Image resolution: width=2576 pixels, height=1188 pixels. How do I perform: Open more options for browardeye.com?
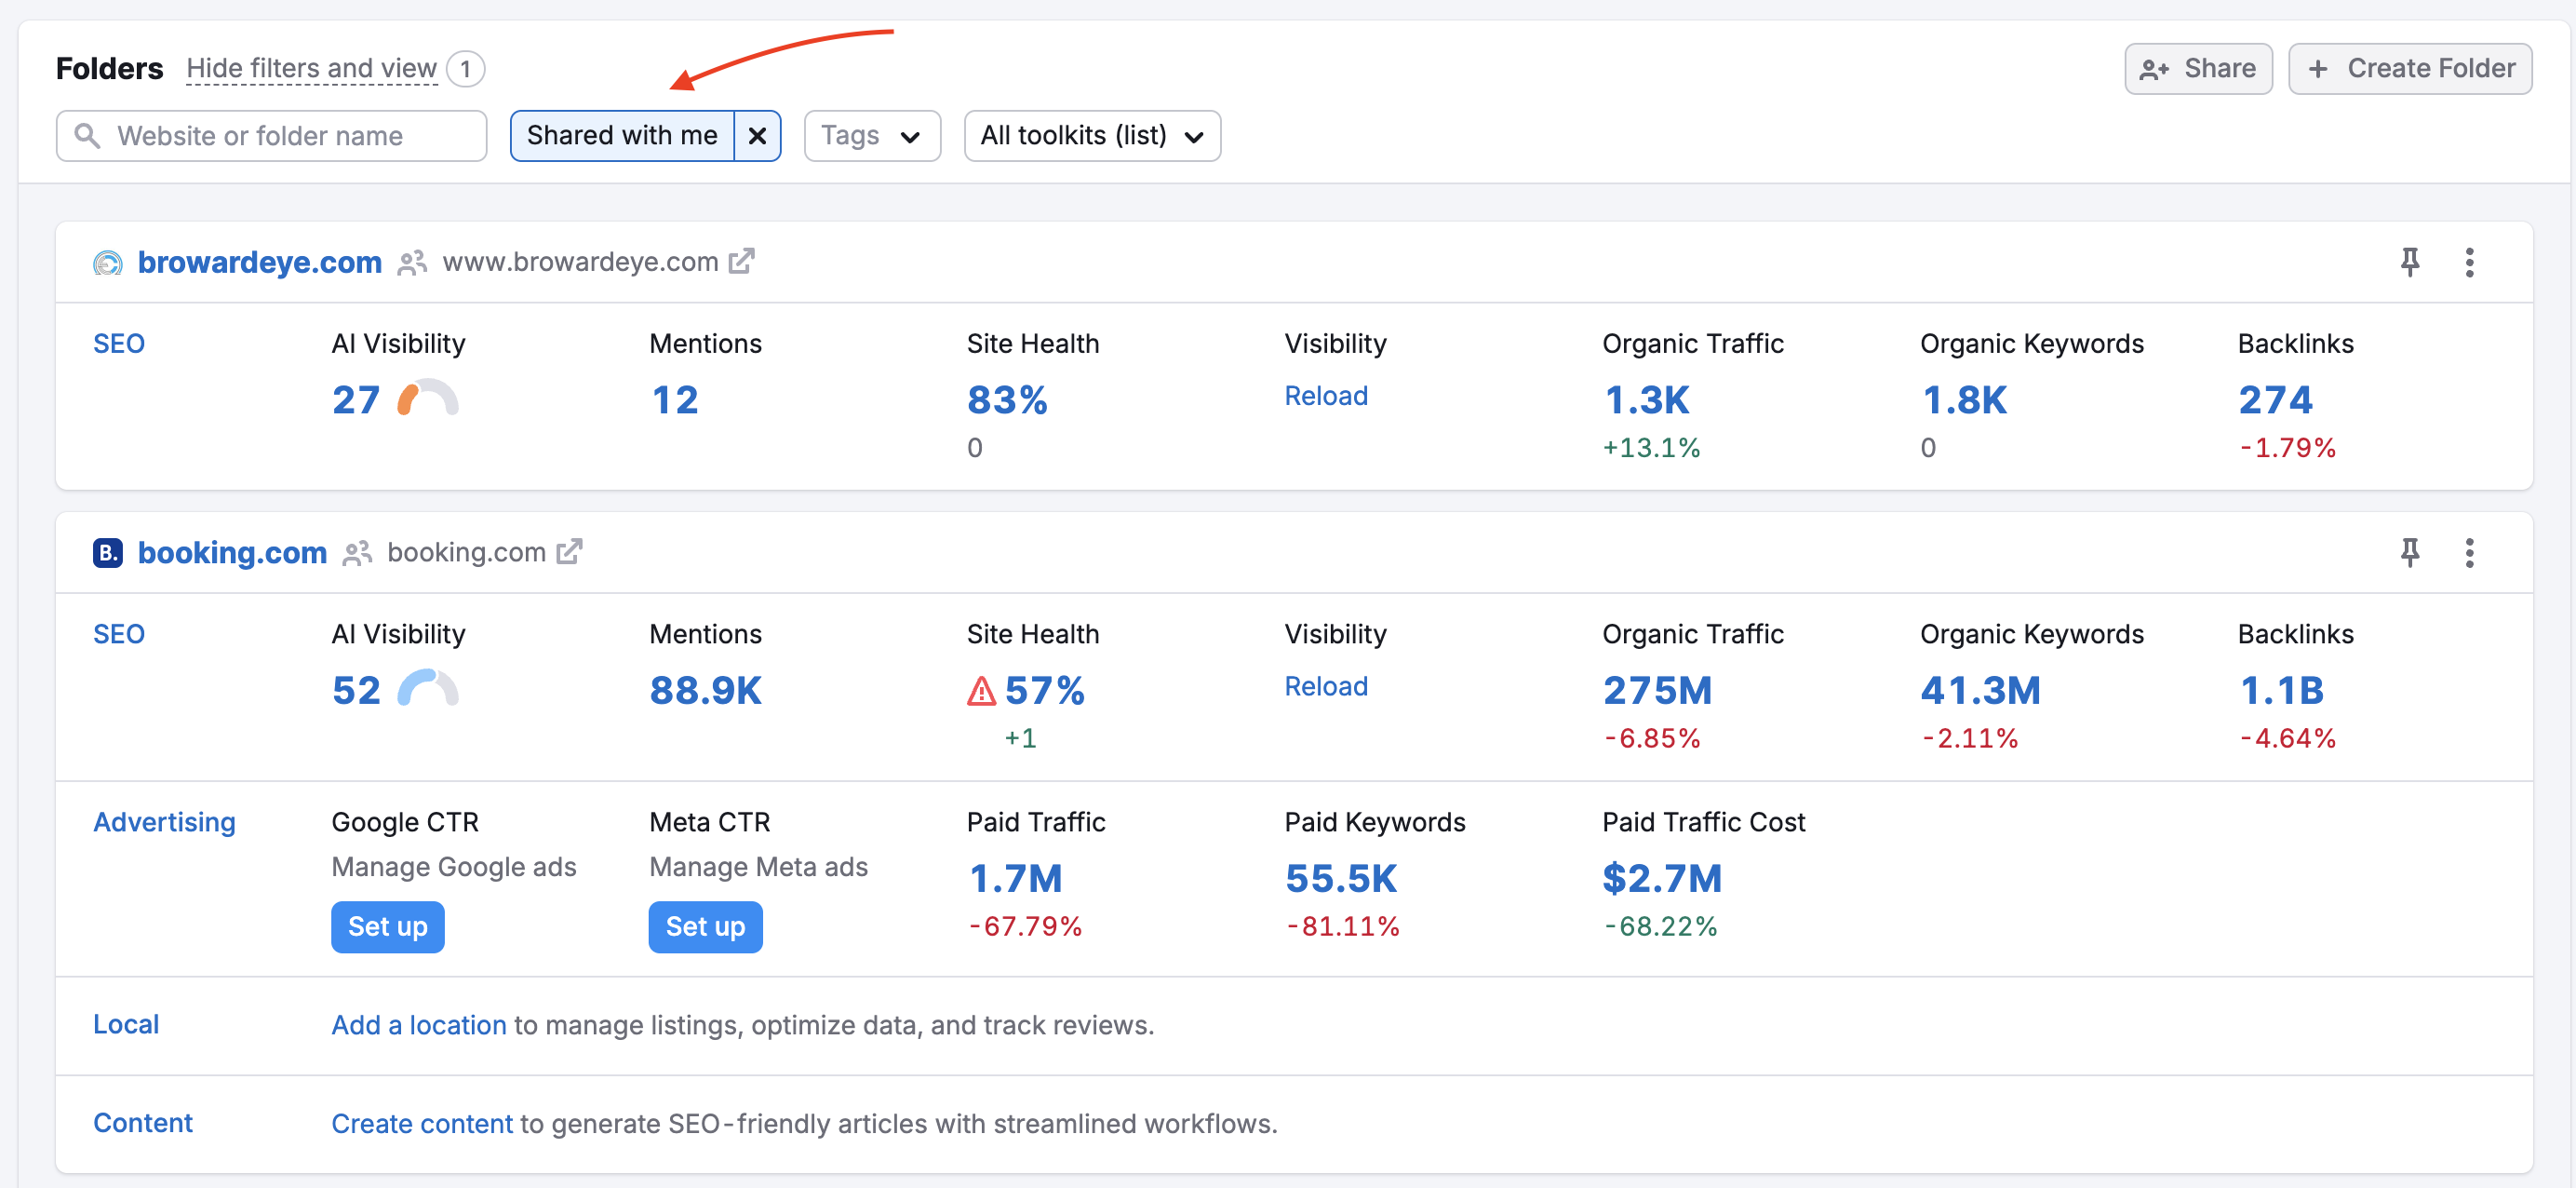[2468, 263]
